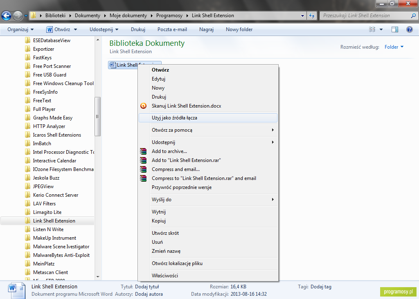The image size is (419, 299).
Task: Click Dodaj autora in the details pane
Action: coord(149,294)
